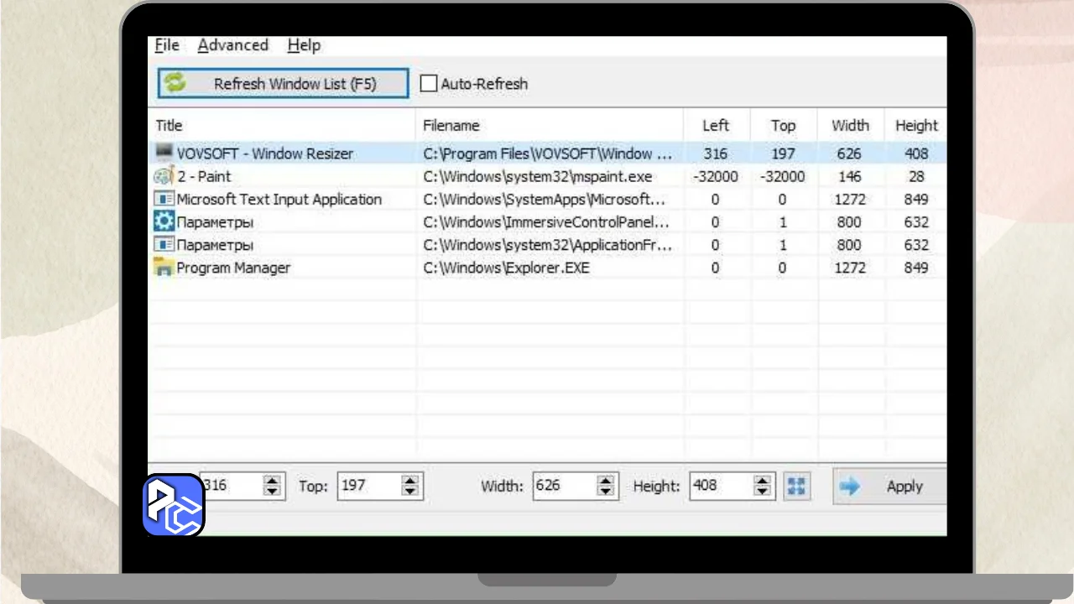Click the Width column header
Viewport: 1074px width, 604px height.
pos(850,125)
